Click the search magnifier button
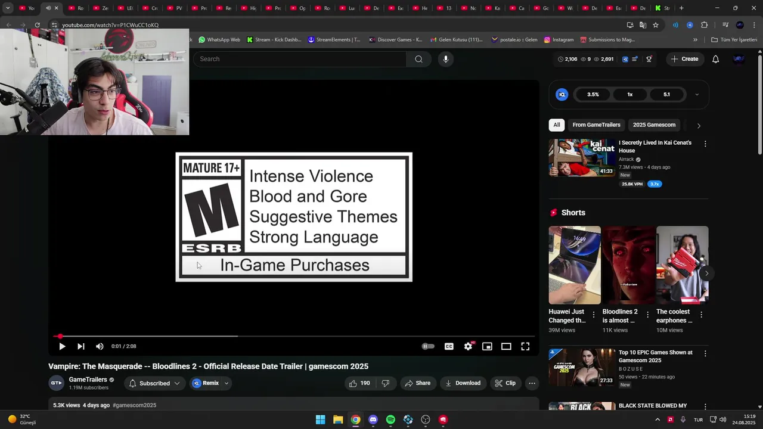The image size is (763, 429). coord(418,59)
